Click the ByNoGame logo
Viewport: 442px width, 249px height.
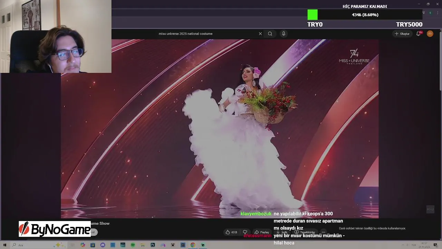(x=55, y=229)
